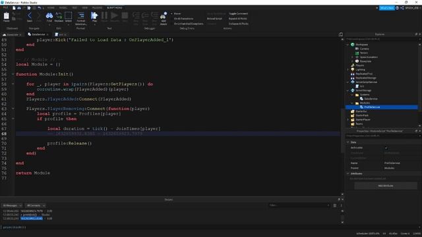Open the All Contexts dropdown in Output
Viewport: 422px width, 237px height.
pyautogui.click(x=36, y=205)
